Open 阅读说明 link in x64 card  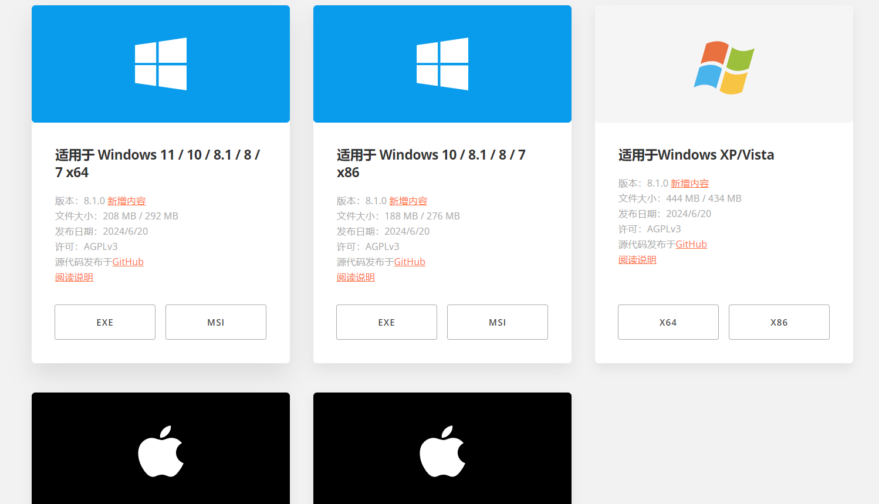tap(74, 278)
